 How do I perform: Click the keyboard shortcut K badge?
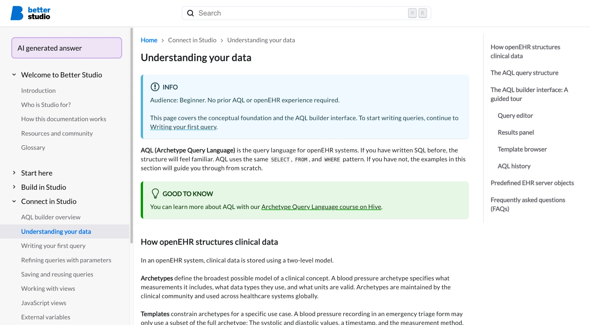(423, 13)
